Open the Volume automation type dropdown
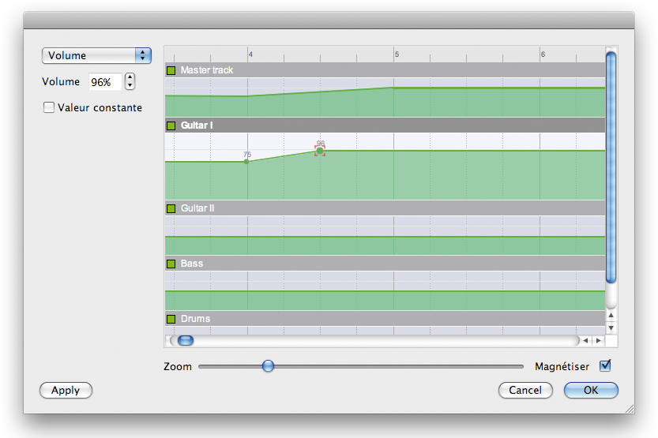 point(96,55)
